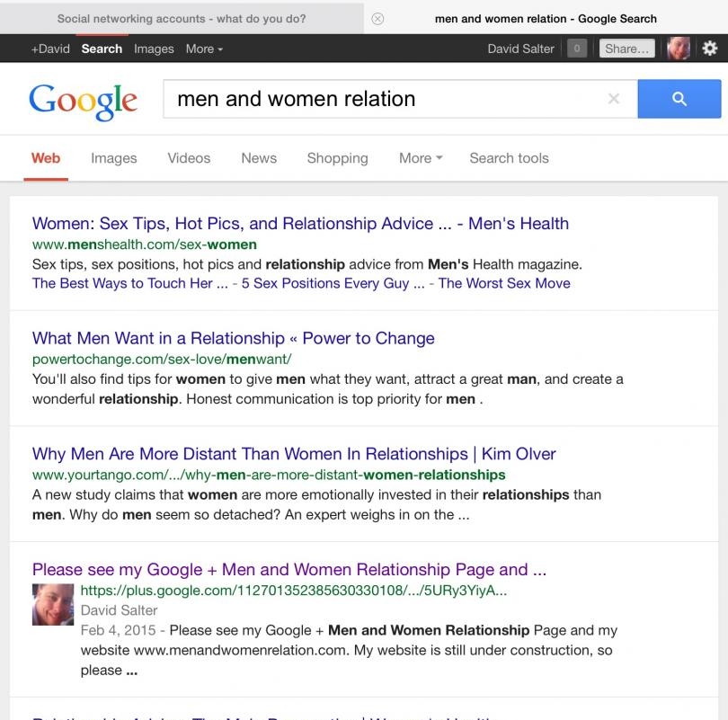Click the Honest communication snippet text
The image size is (728, 720).
[x=334, y=399]
